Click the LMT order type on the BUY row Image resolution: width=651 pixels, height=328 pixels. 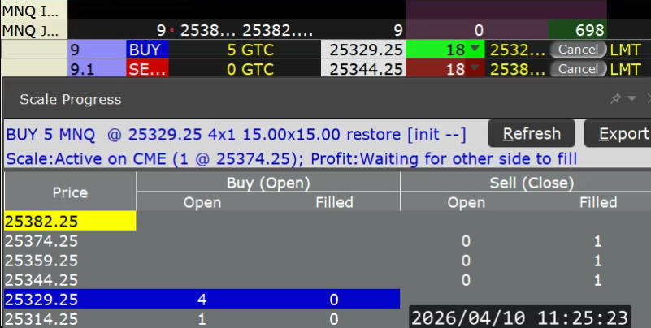625,50
